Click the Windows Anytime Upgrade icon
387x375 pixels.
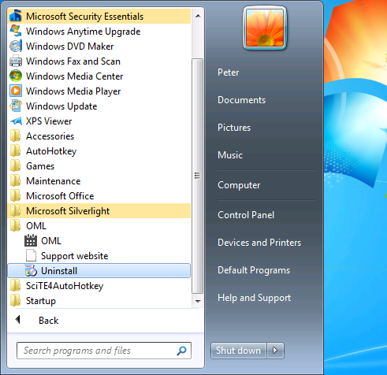(16, 32)
